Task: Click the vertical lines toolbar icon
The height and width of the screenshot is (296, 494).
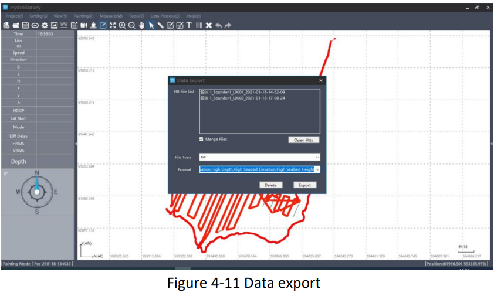Action: [199, 26]
